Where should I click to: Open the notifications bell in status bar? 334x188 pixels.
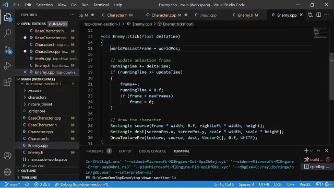(x=328, y=184)
